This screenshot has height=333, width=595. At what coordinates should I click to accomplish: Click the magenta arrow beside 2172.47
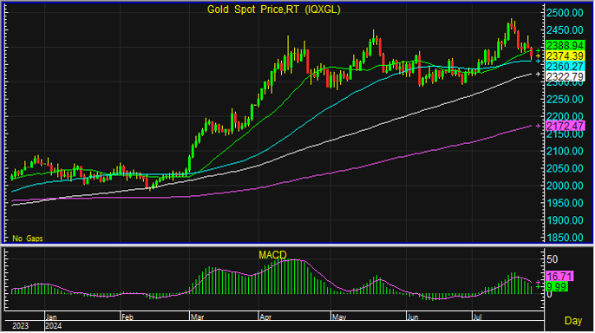(538, 126)
